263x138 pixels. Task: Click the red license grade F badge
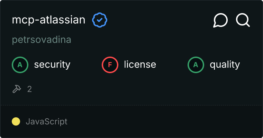tap(110, 65)
